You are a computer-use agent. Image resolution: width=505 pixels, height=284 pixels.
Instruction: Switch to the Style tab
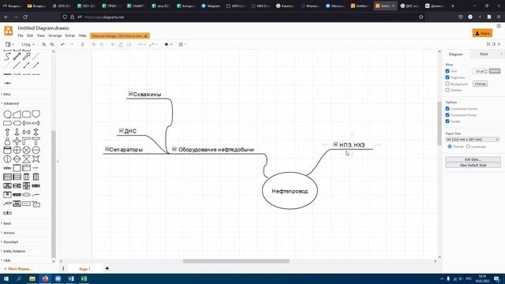pyautogui.click(x=484, y=54)
